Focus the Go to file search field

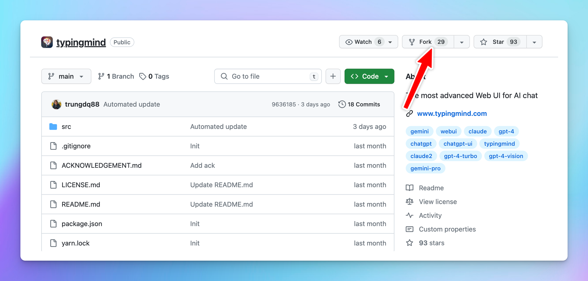coord(268,76)
